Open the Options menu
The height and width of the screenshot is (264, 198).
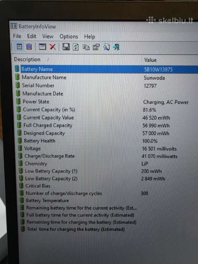pyautogui.click(x=69, y=37)
